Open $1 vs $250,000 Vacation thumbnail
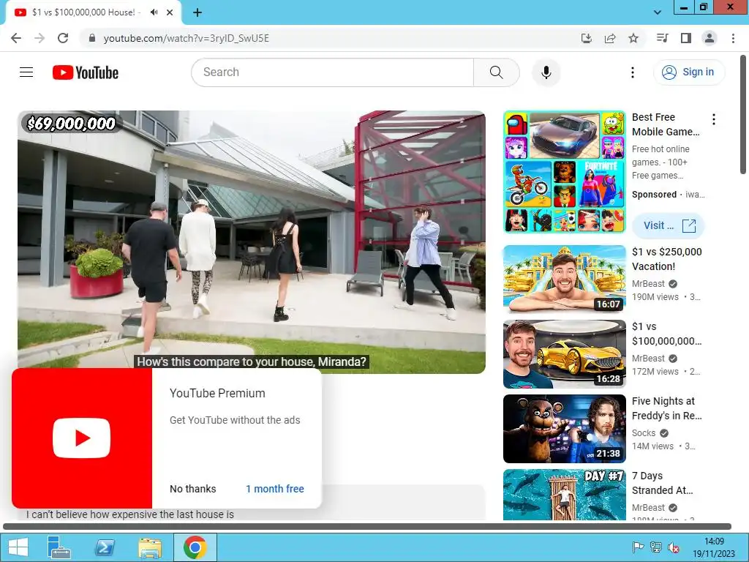749x562 pixels. 564,279
